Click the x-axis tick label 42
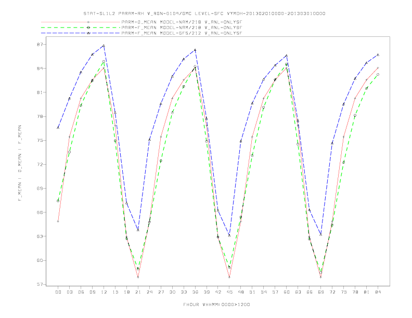Screen dimensions: 412x318 218,292
